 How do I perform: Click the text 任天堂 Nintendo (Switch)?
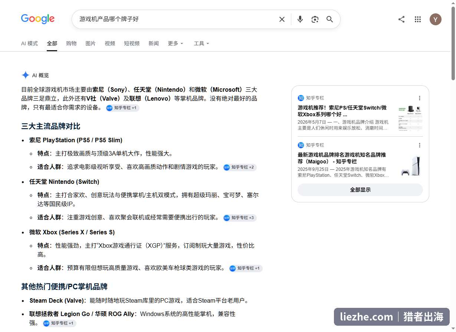coord(64,182)
